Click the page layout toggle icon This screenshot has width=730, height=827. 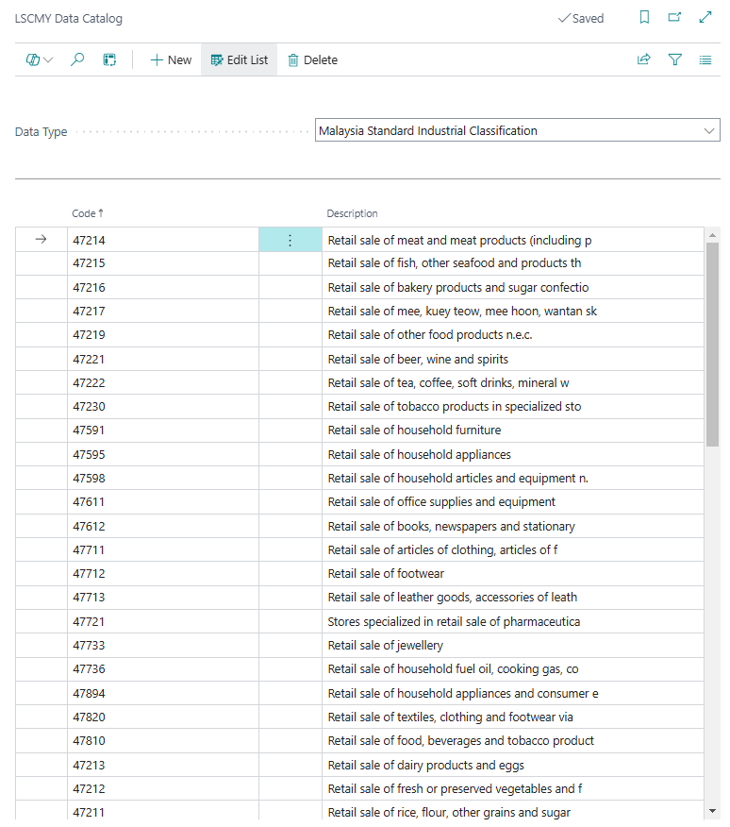109,59
